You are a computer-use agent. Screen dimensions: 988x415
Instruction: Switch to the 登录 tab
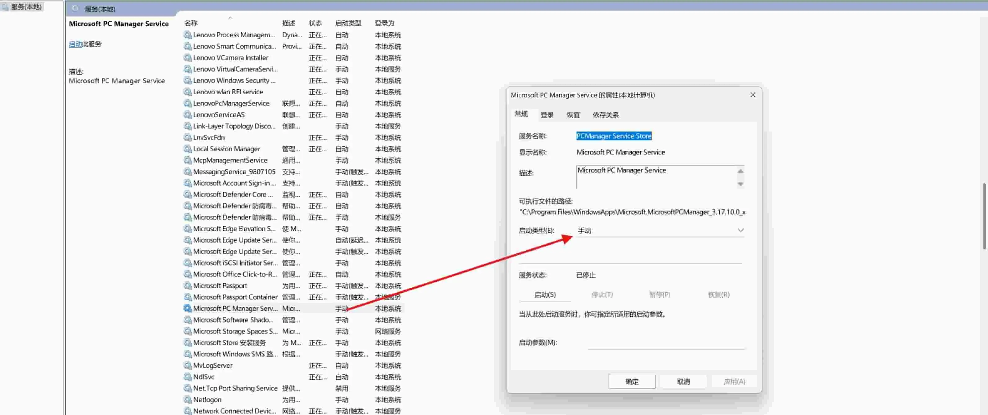click(547, 115)
